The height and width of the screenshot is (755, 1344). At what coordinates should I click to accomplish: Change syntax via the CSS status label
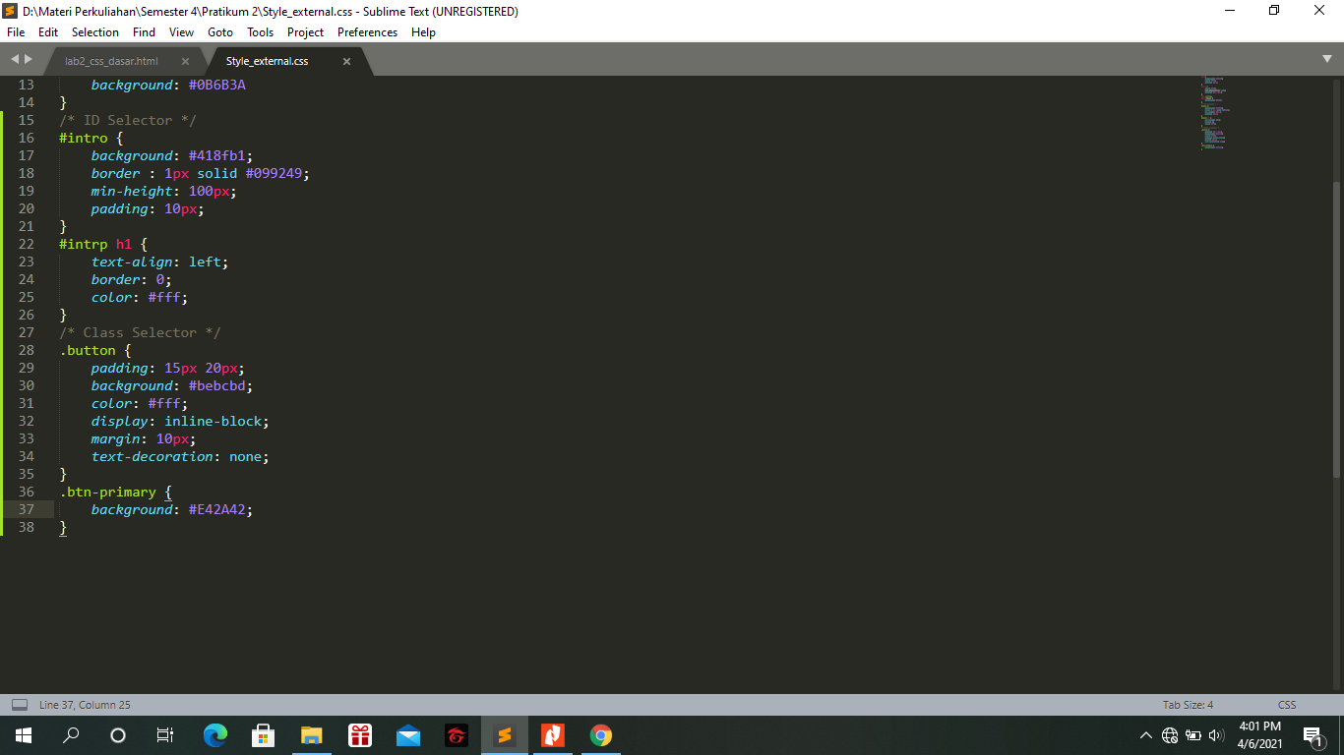(x=1287, y=705)
